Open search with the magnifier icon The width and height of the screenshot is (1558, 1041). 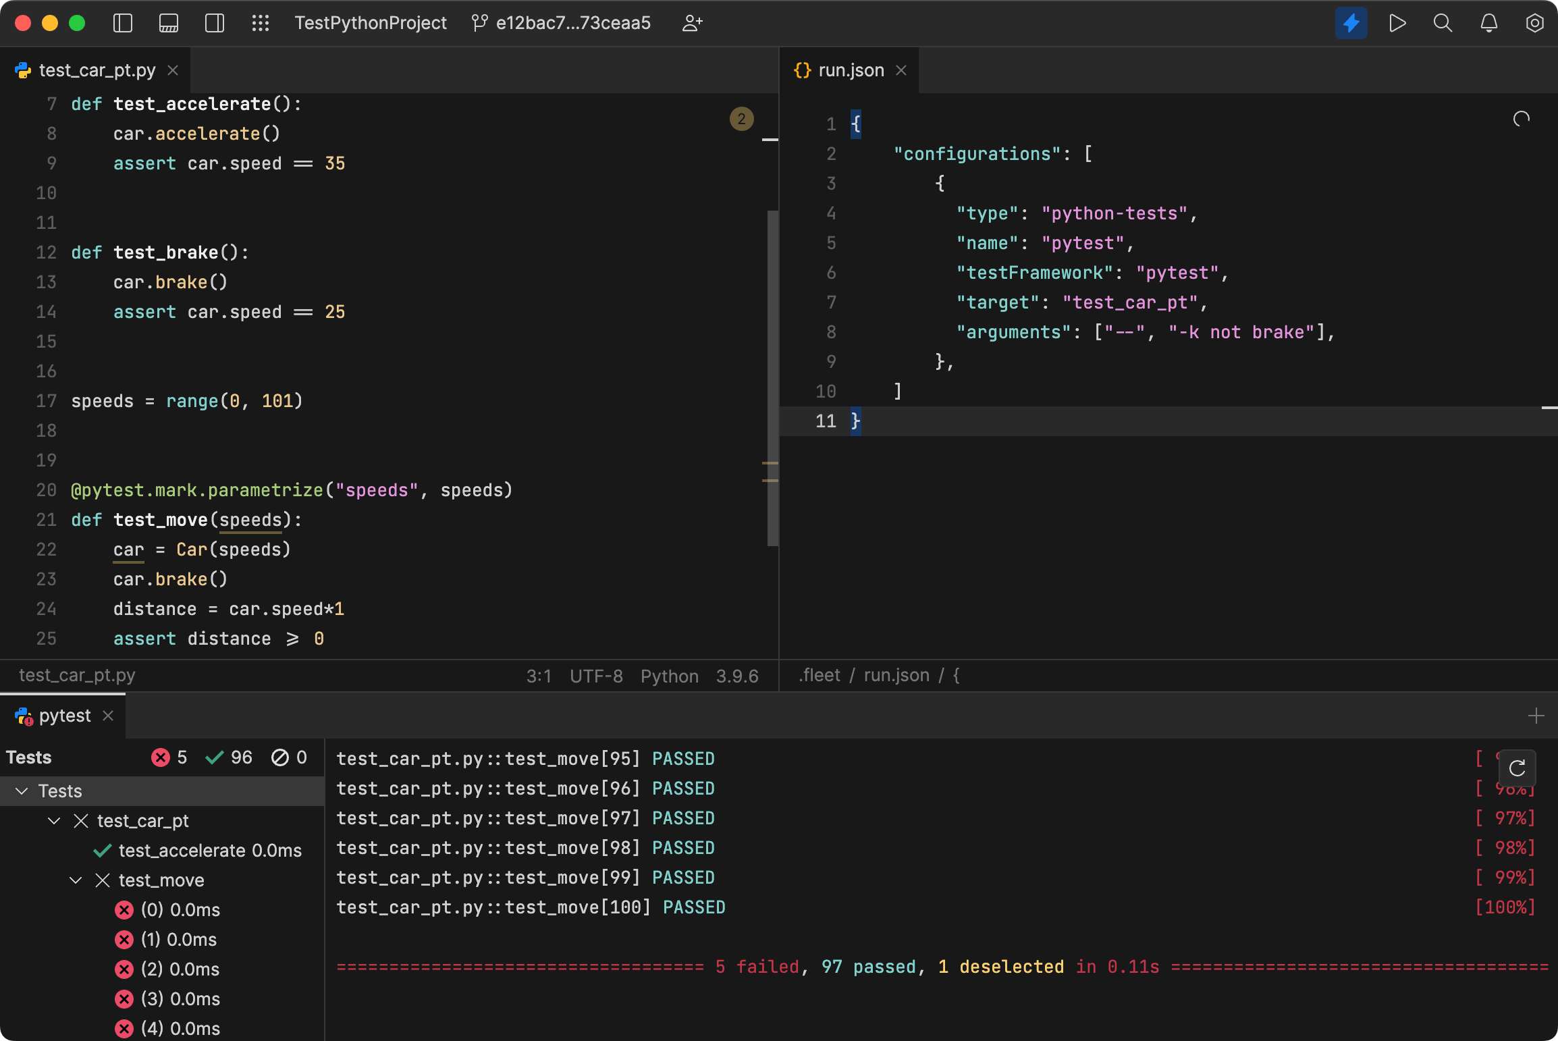click(1443, 23)
